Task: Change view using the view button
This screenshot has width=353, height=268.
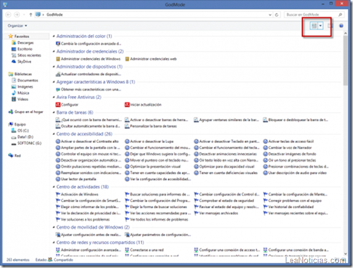Action: (314, 26)
